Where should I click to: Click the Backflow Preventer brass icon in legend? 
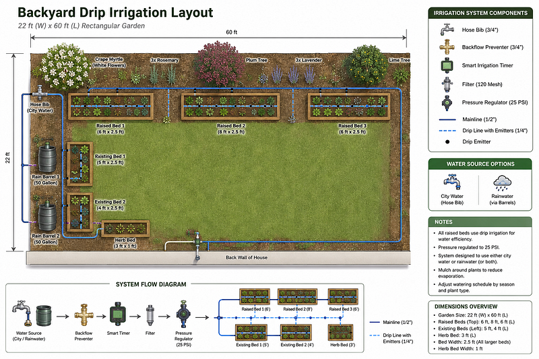click(x=447, y=47)
